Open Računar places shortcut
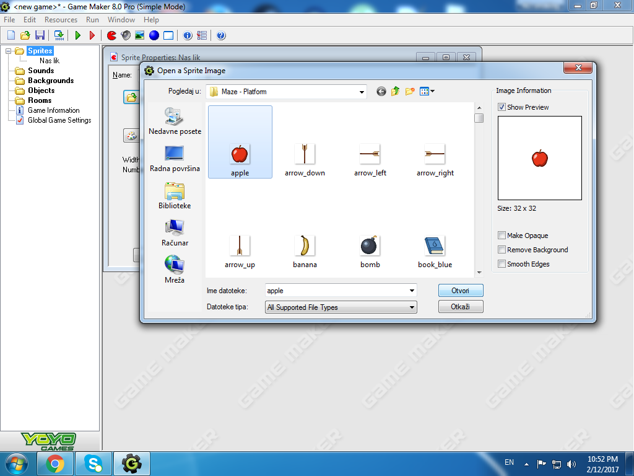Screen dimensions: 634x476 pos(175,233)
